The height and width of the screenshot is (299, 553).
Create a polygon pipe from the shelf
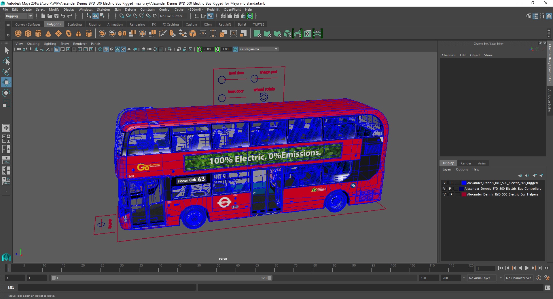[89, 34]
